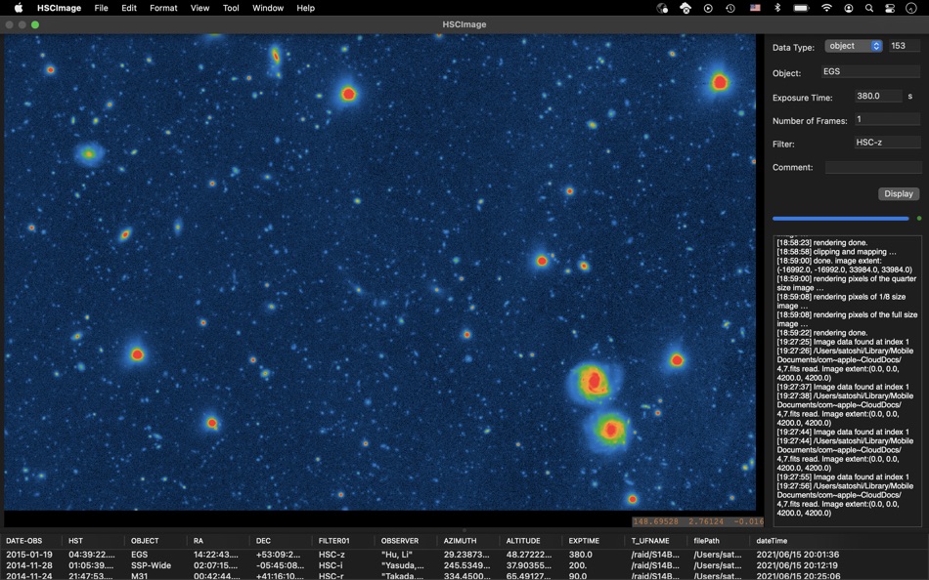Viewport: 929px width, 580px height.
Task: Open Control Center icon in menu bar
Action: (890, 8)
